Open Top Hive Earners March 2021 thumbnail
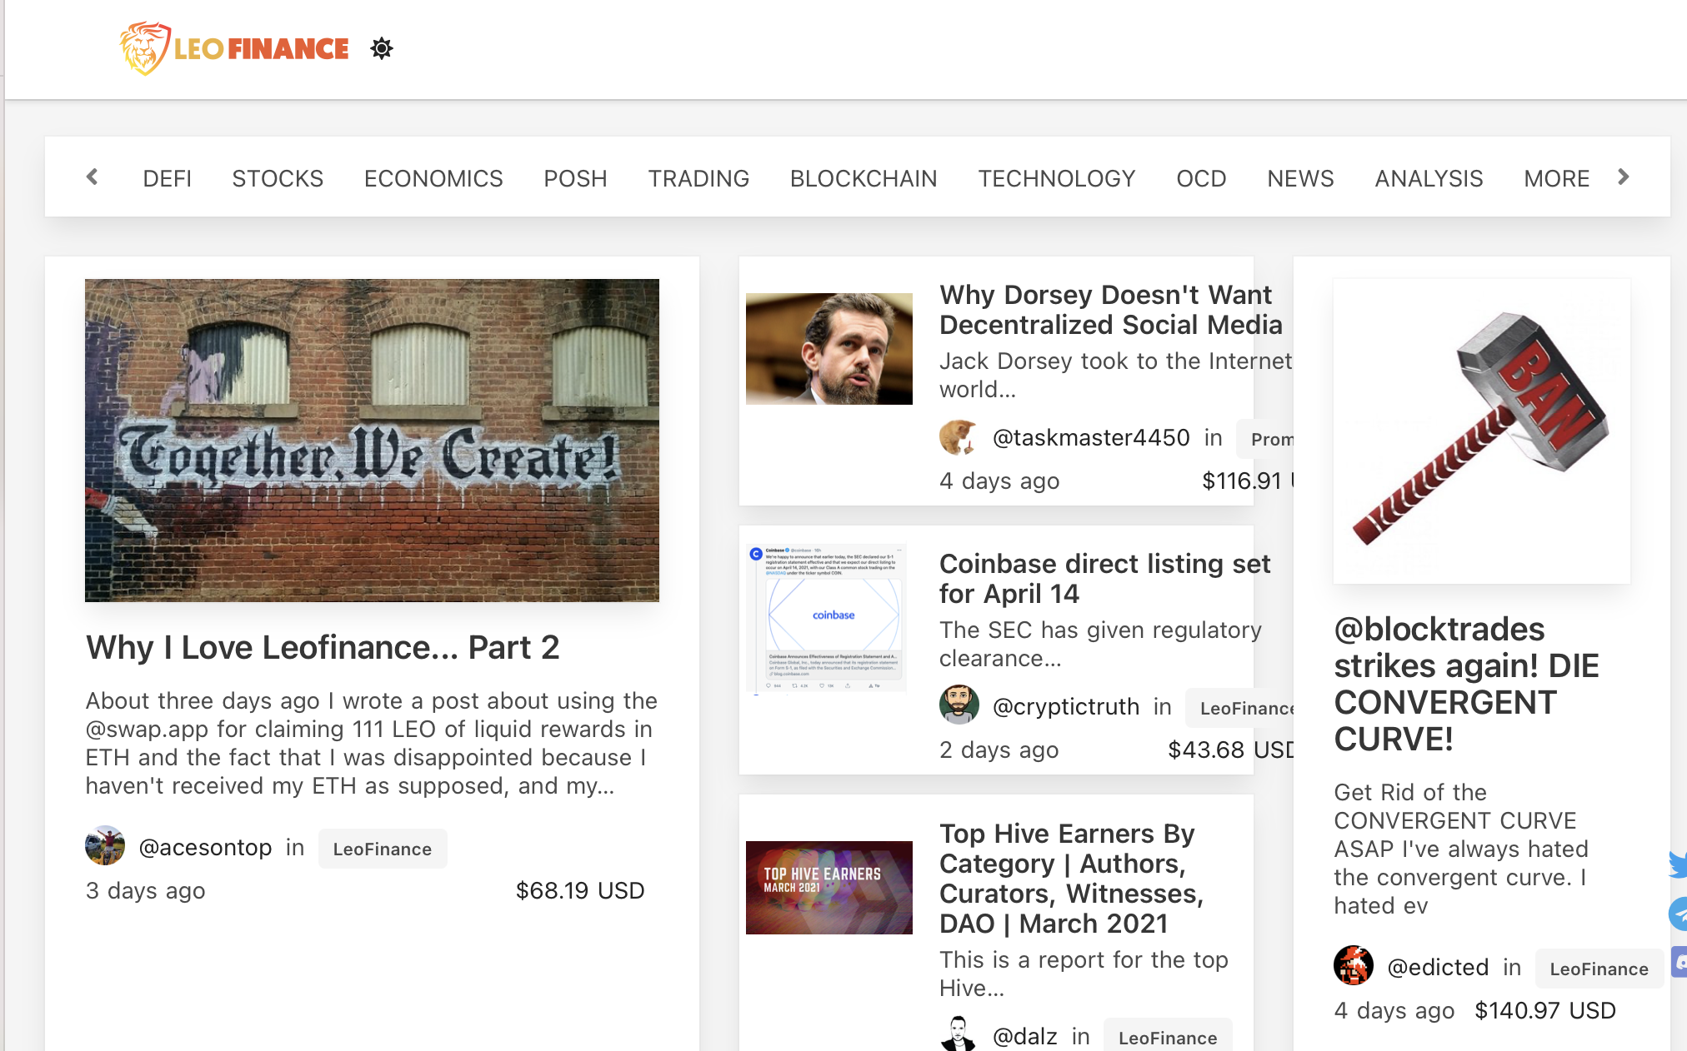Image resolution: width=1687 pixels, height=1051 pixels. pyautogui.click(x=829, y=887)
